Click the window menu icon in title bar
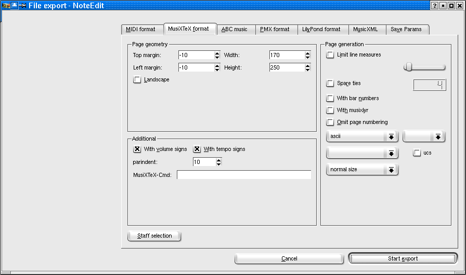The height and width of the screenshot is (275, 466). click(6, 5)
